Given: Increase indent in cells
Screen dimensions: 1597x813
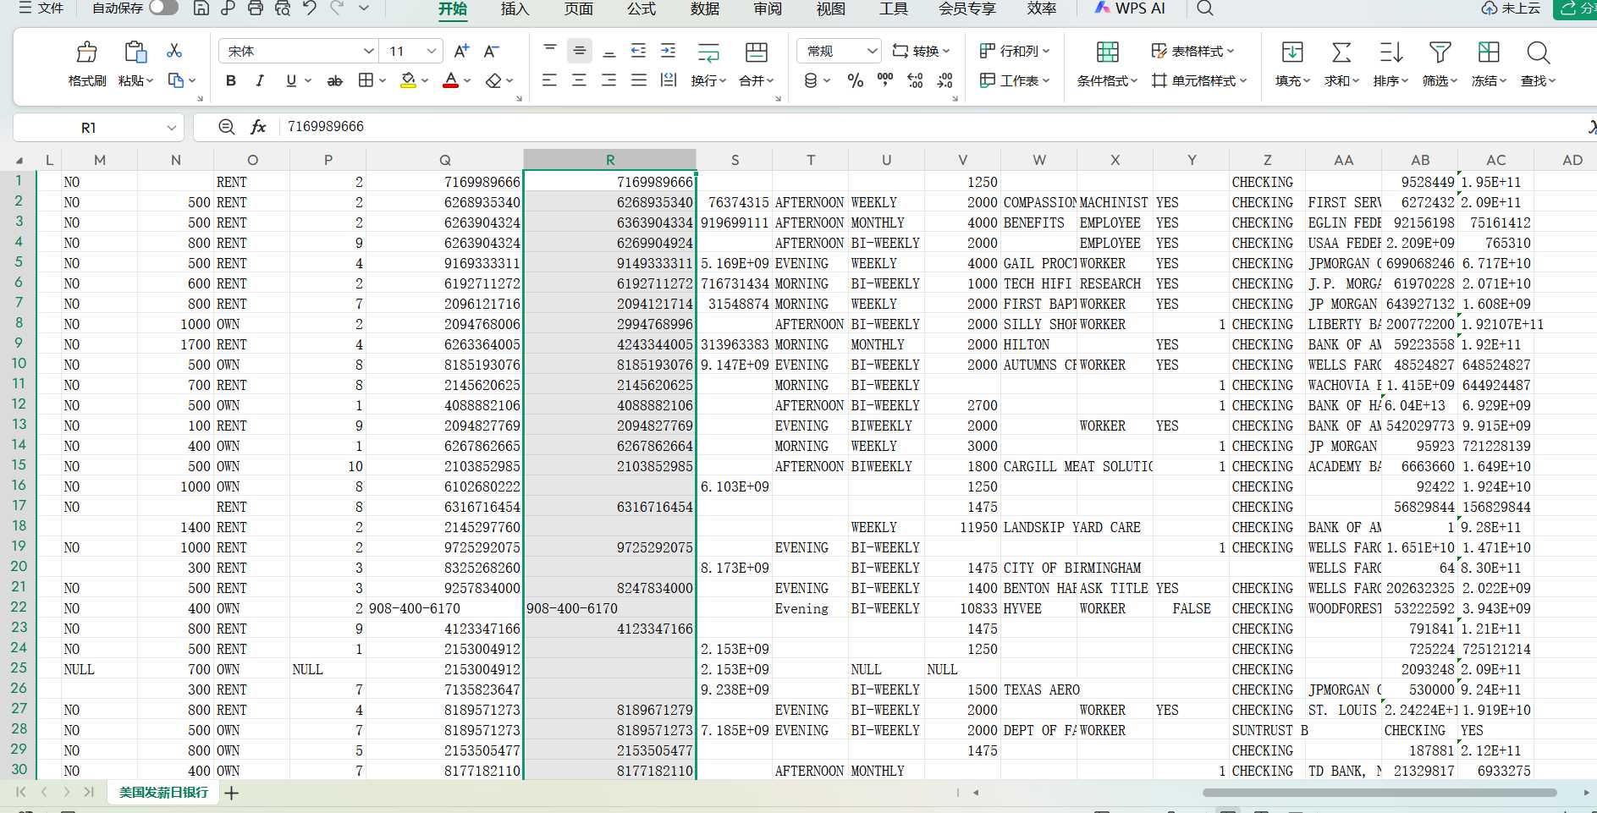Looking at the screenshot, I should [x=669, y=51].
